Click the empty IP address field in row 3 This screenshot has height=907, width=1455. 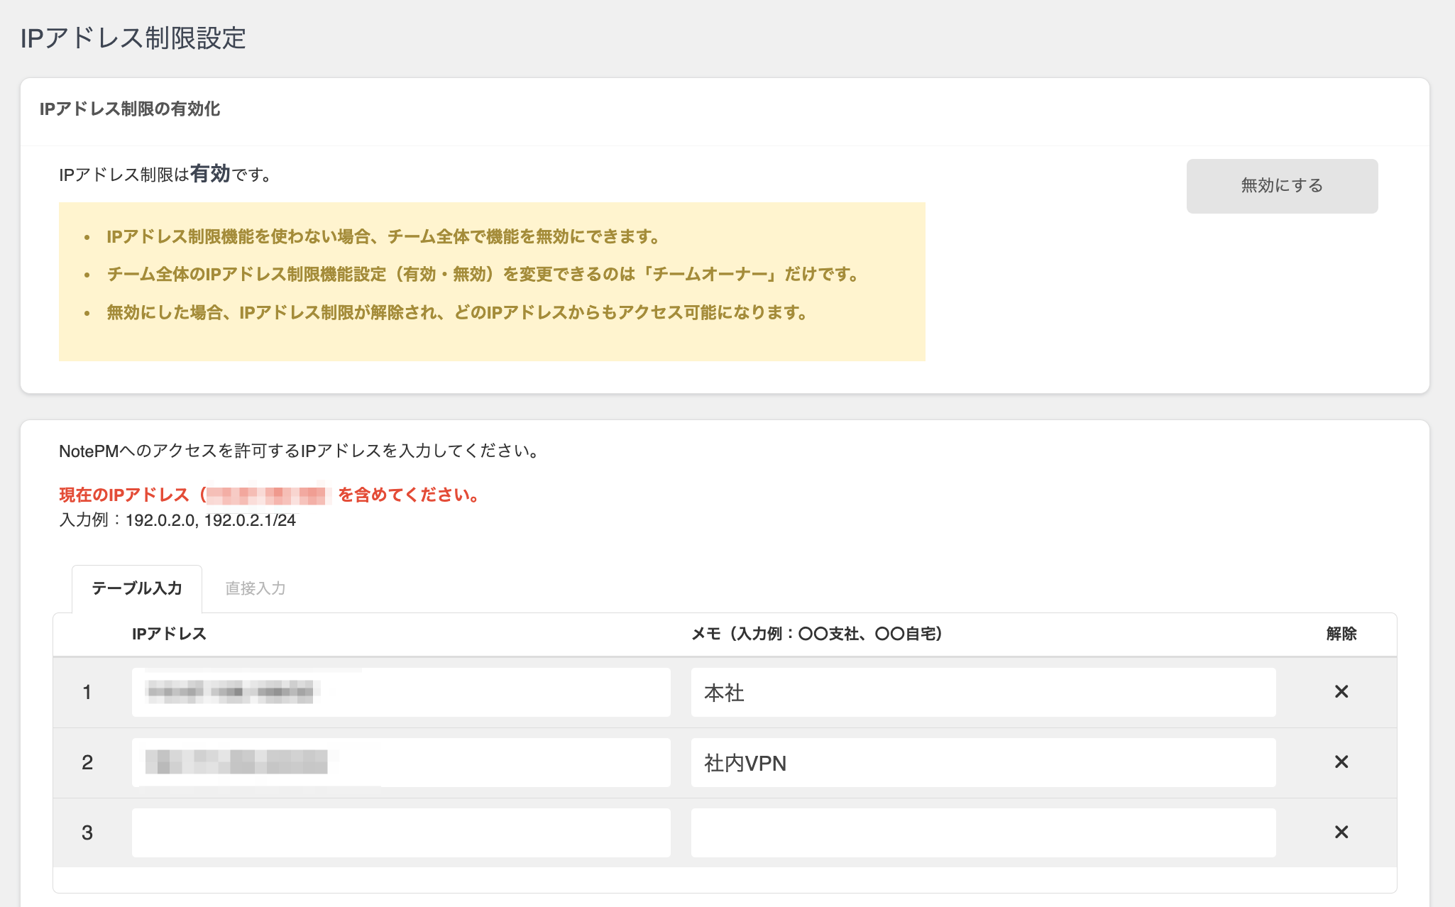click(401, 832)
